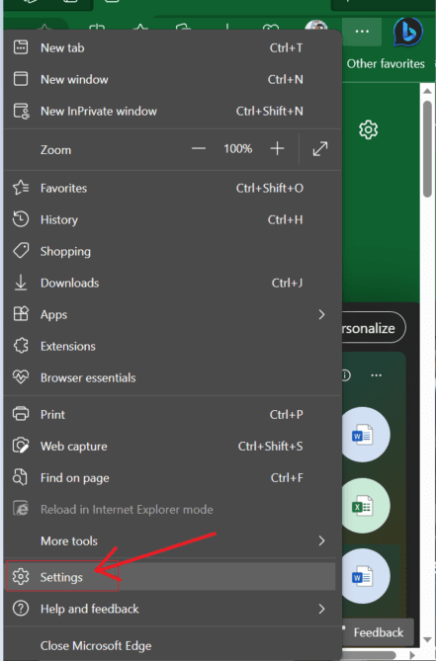436x661 pixels.
Task: Expand the Help and feedback chevron
Action: coord(321,609)
